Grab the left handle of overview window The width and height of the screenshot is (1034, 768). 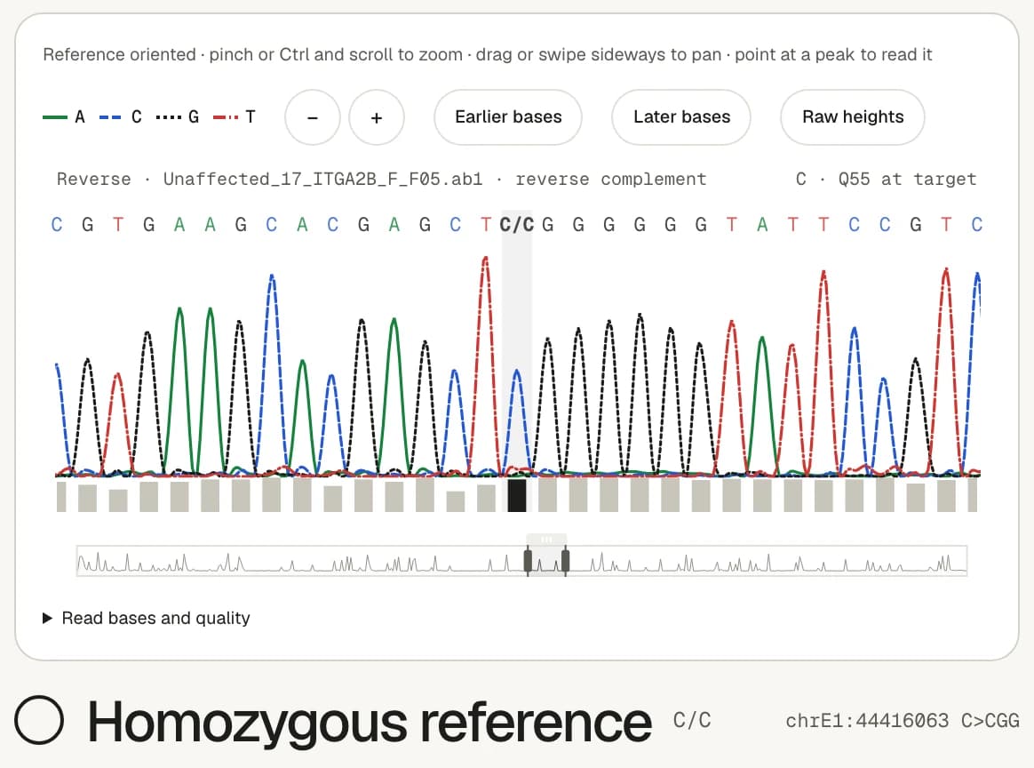pyautogui.click(x=528, y=562)
